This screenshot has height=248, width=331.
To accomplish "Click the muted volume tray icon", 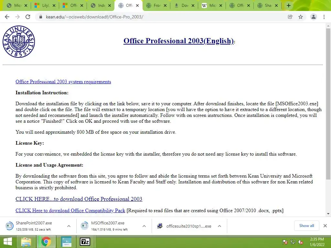I will coord(301,242).
